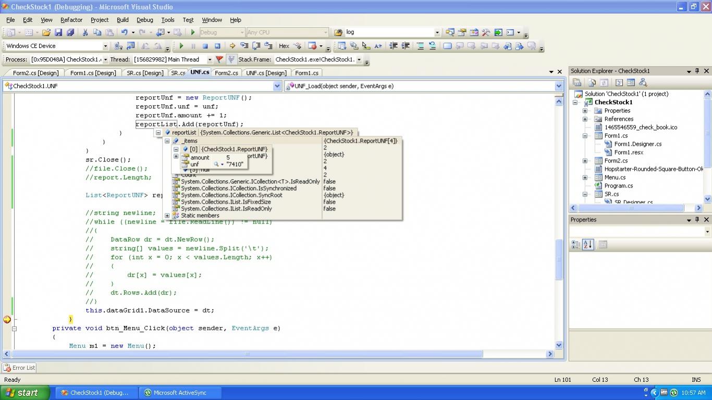The width and height of the screenshot is (712, 400).
Task: Click the Continue debugging play icon
Action: click(181, 46)
